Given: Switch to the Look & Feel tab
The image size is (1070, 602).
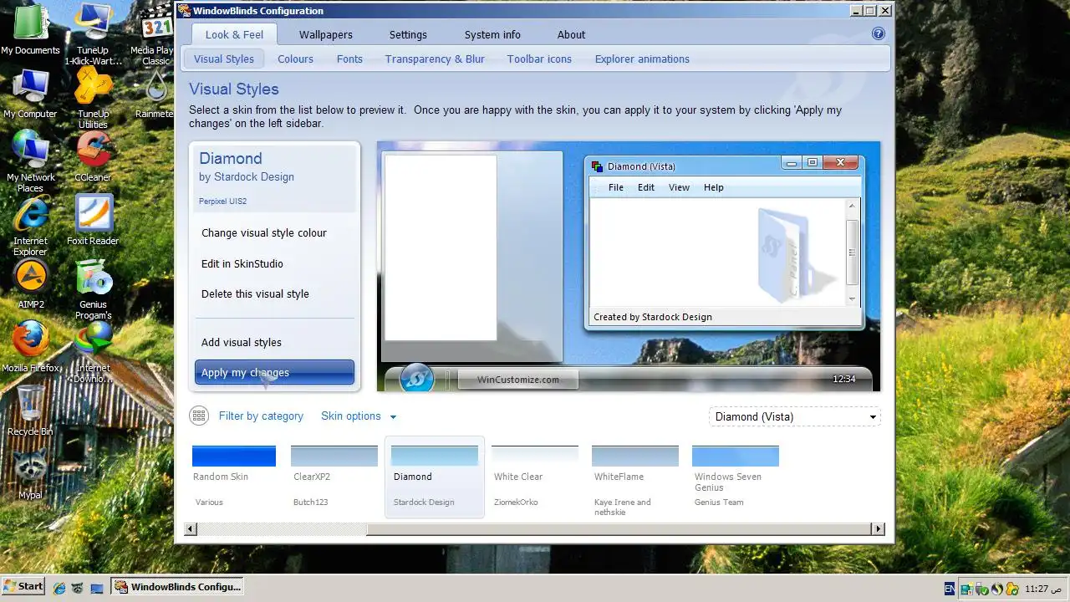Looking at the screenshot, I should tap(234, 34).
